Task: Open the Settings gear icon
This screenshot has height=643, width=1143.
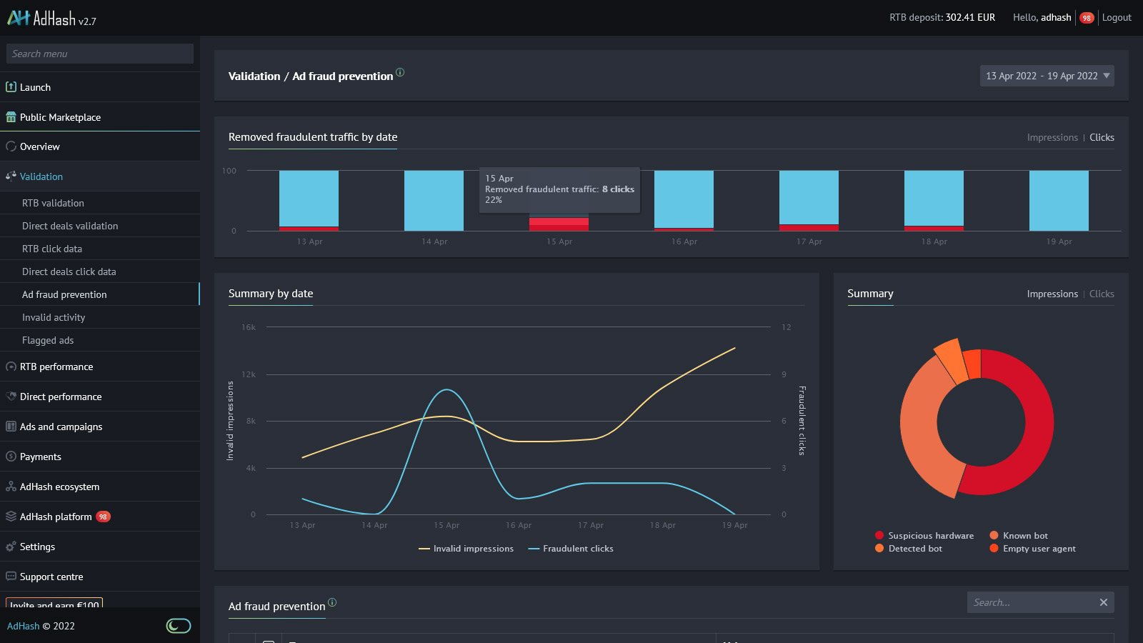Action: tap(11, 547)
